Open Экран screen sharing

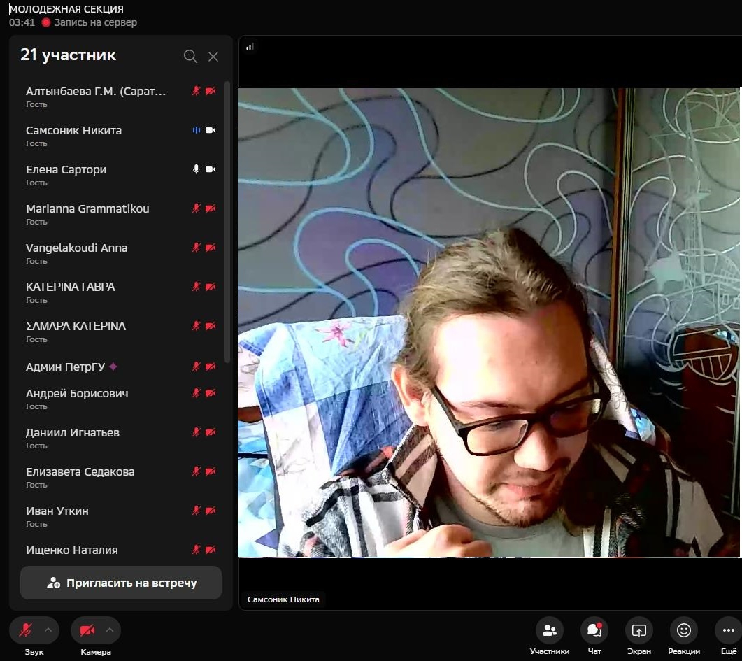[x=638, y=630]
